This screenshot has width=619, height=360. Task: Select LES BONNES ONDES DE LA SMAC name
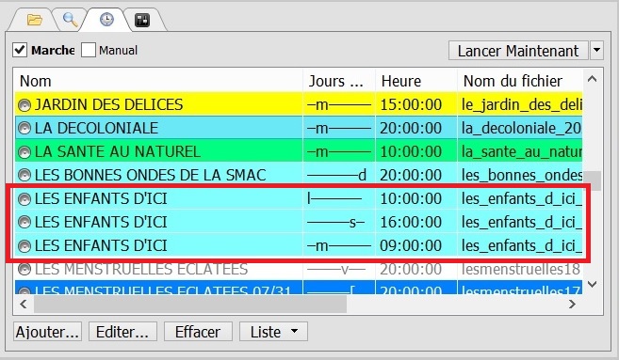(151, 175)
